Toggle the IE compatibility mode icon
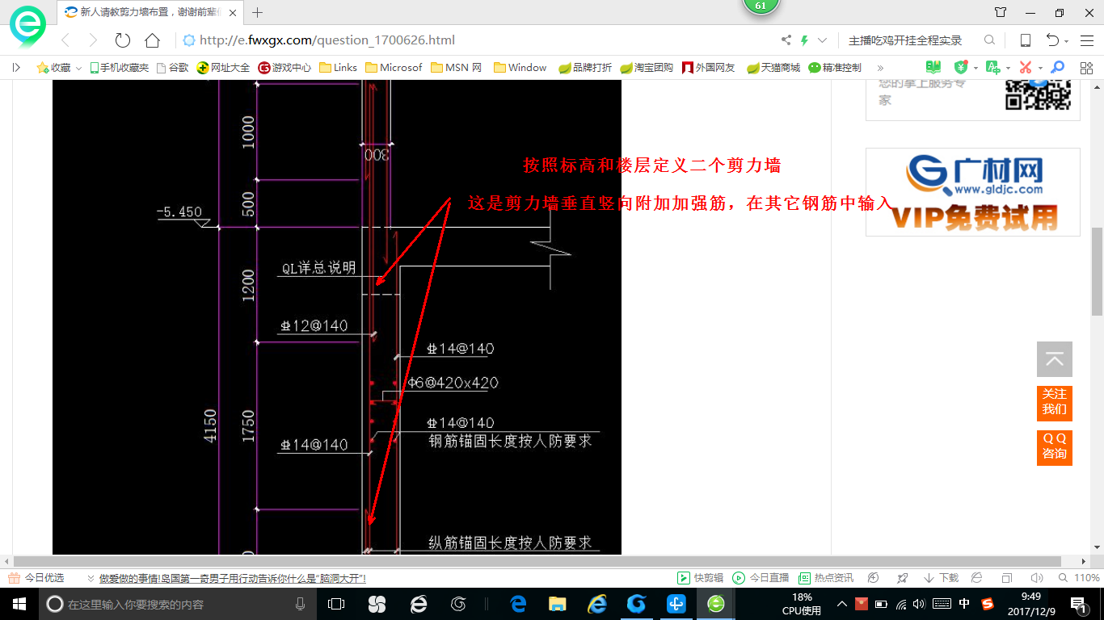Image resolution: width=1104 pixels, height=620 pixels. point(976,578)
